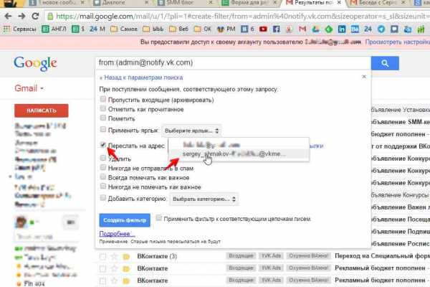
Task: Open the Telegram bookmark icon
Action: (381, 29)
